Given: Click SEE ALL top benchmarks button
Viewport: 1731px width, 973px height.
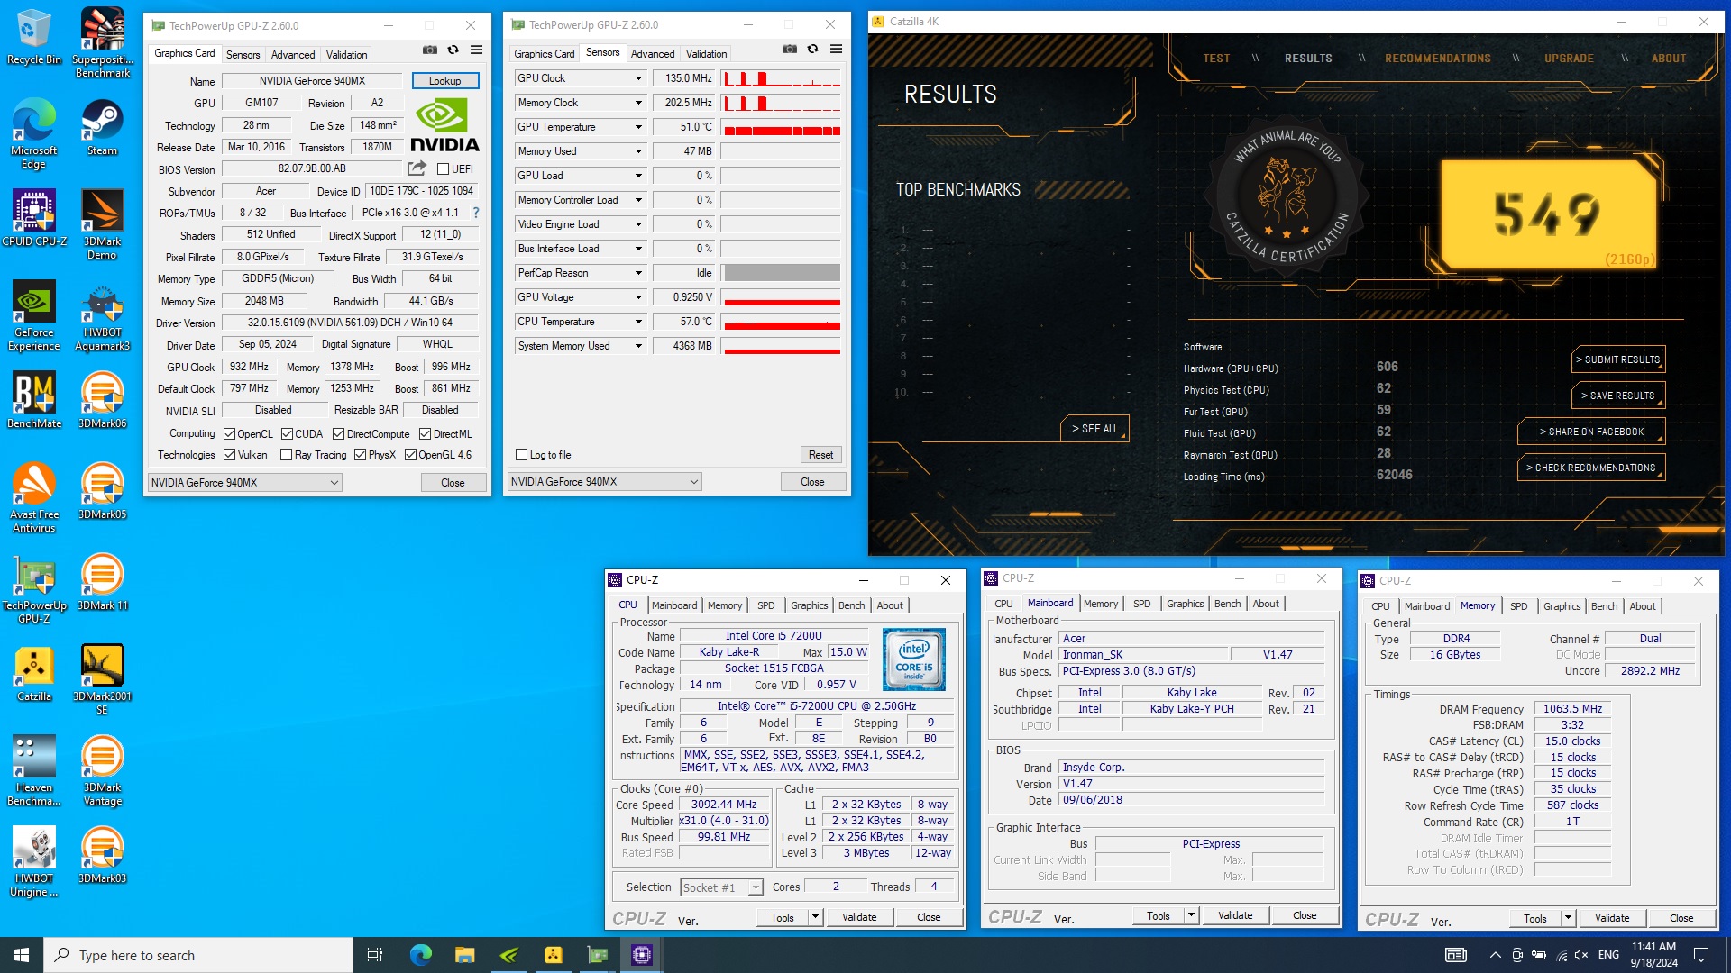Looking at the screenshot, I should tap(1094, 429).
